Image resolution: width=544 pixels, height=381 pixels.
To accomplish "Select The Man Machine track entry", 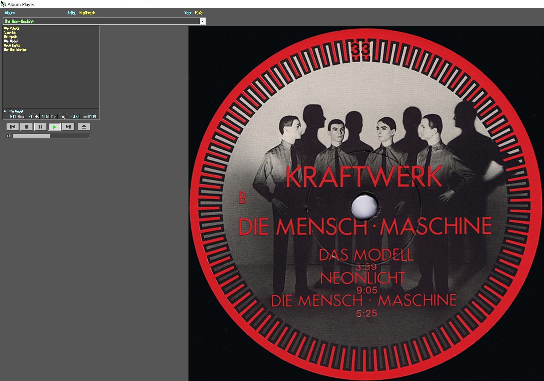I will (x=16, y=50).
